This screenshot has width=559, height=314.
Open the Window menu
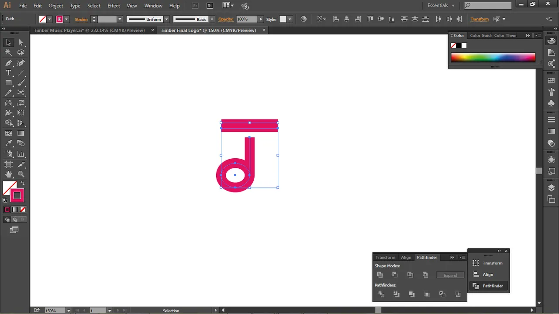153,6
